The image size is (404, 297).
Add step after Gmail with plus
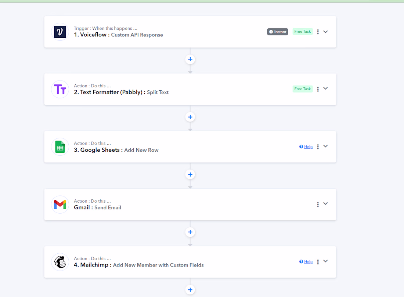(x=190, y=232)
